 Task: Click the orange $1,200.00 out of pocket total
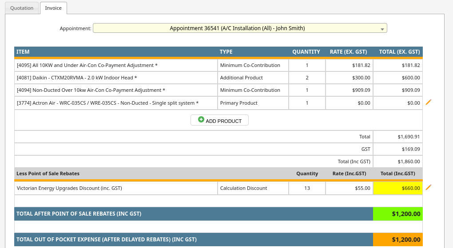(x=397, y=240)
